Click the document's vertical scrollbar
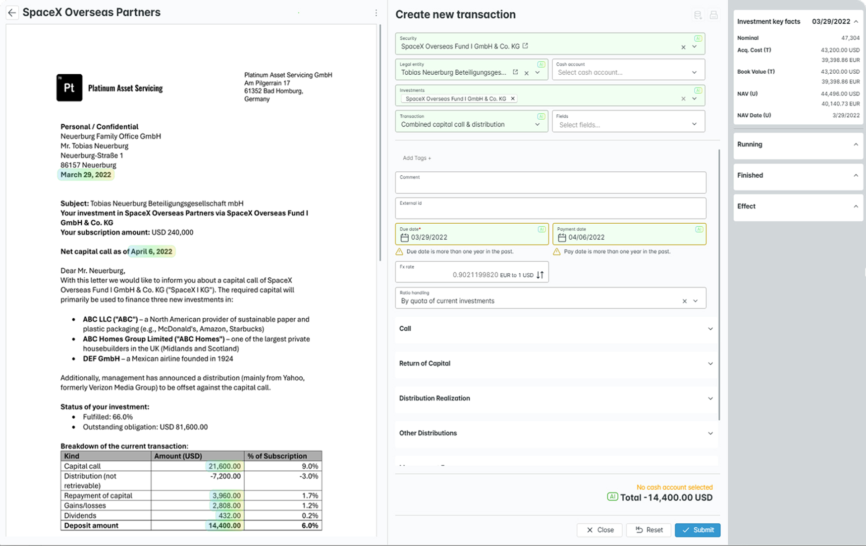866x546 pixels. [x=380, y=143]
